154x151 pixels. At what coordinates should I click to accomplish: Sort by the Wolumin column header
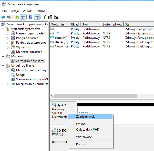click(59, 24)
